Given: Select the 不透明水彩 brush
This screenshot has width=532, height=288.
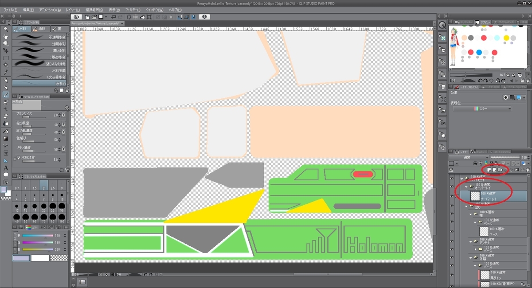Looking at the screenshot, I should tap(39, 37).
